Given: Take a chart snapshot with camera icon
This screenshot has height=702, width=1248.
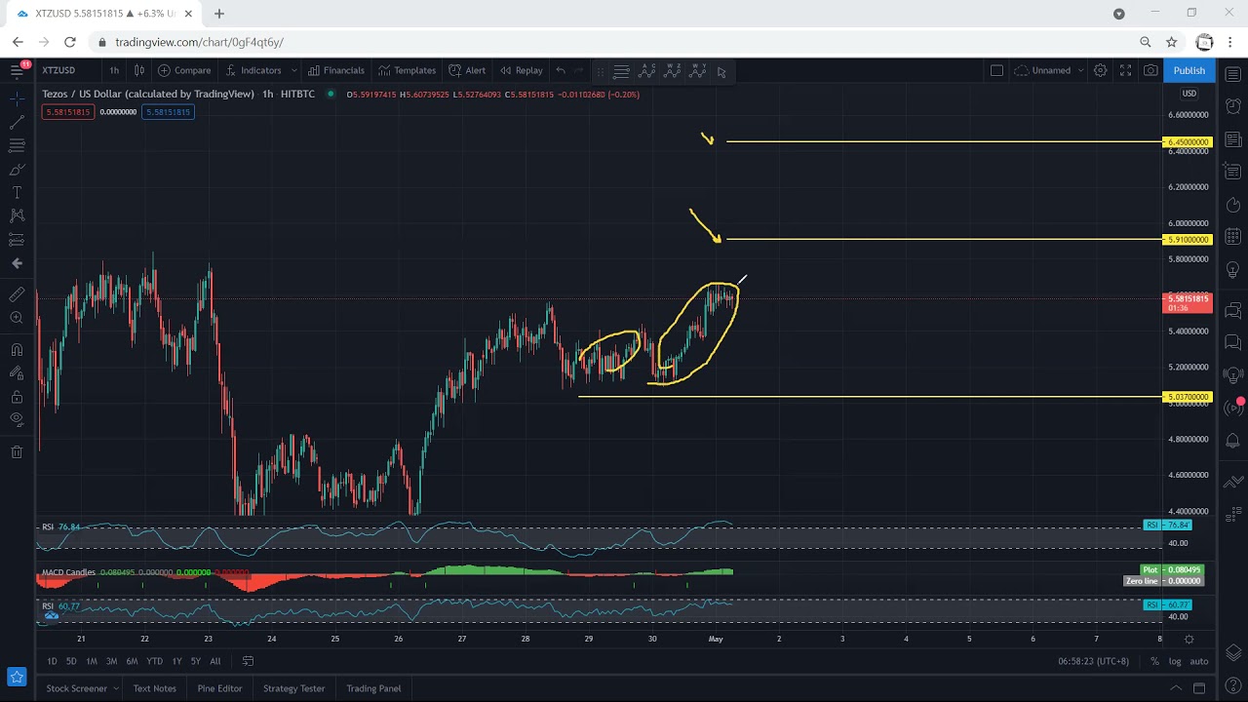Looking at the screenshot, I should (x=1150, y=70).
